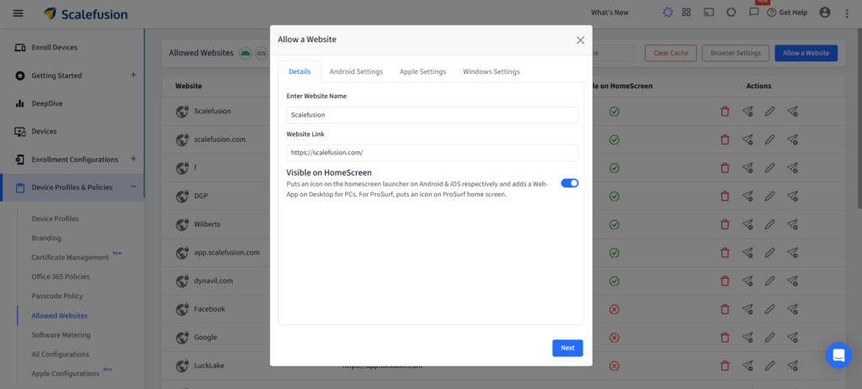
Task: Switch to the Windows Settings tab
Action: [491, 71]
